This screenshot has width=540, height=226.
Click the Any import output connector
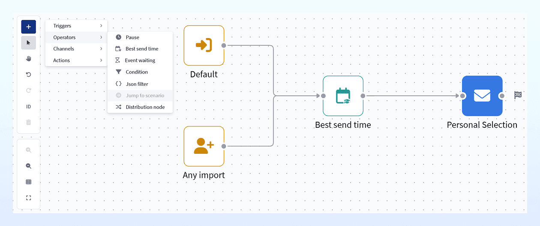click(x=224, y=146)
